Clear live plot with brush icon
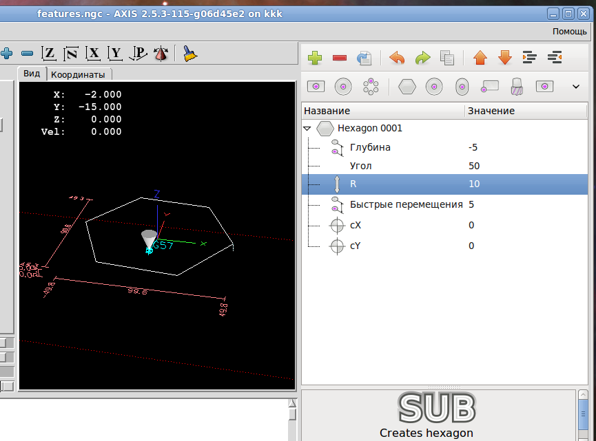Screen dimensions: 596x441 (189, 54)
